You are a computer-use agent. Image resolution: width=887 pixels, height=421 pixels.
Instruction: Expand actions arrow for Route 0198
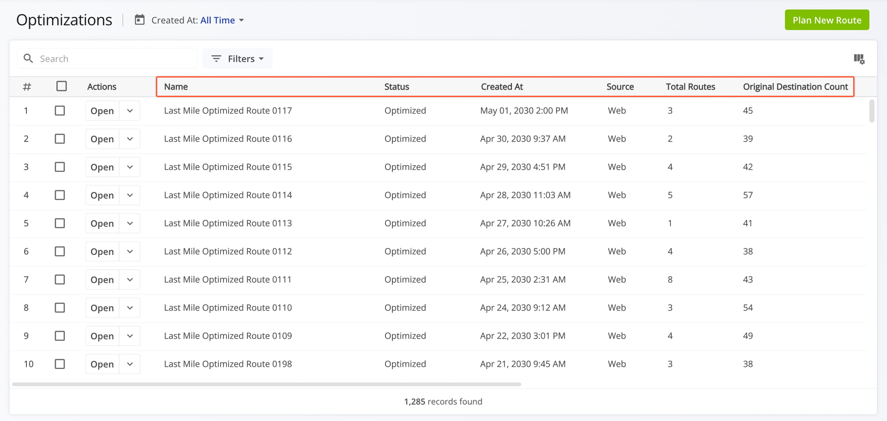click(x=130, y=364)
